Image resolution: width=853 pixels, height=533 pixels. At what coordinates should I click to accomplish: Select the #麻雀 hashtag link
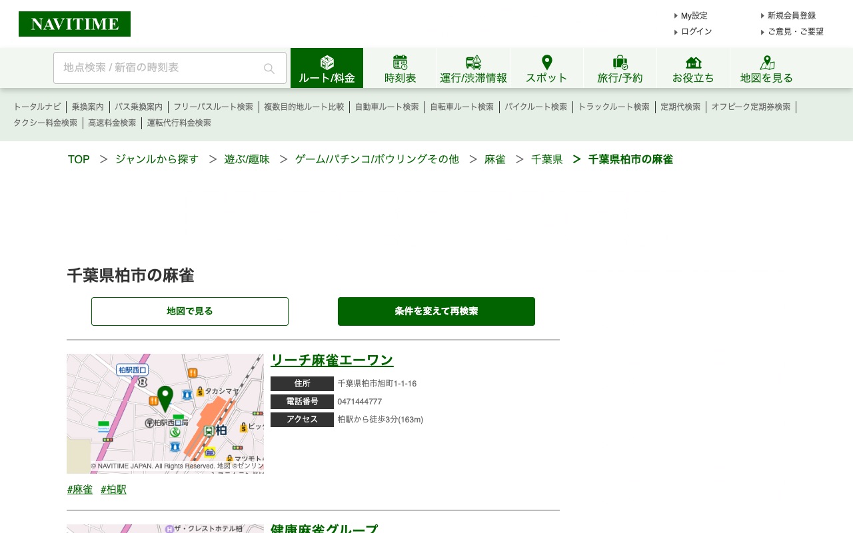click(x=80, y=490)
